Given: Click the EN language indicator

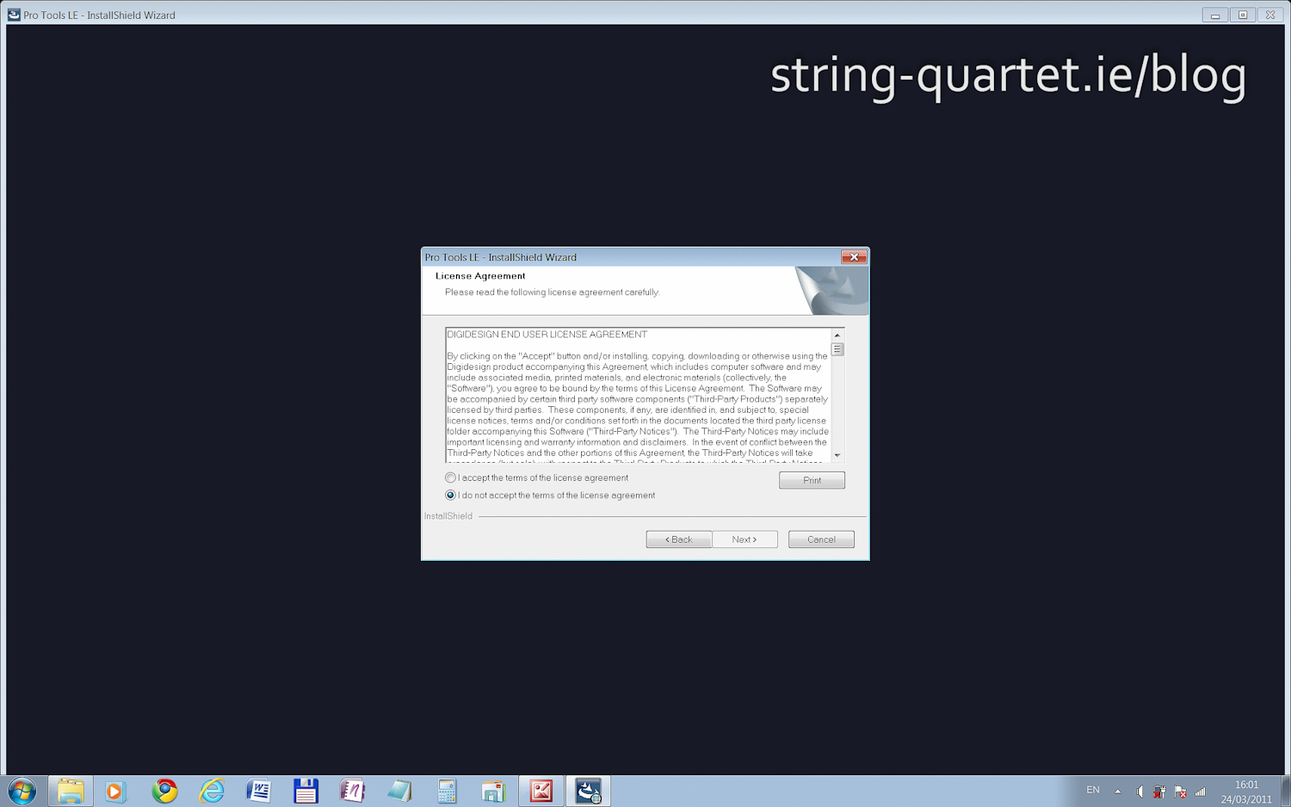Looking at the screenshot, I should 1093,790.
